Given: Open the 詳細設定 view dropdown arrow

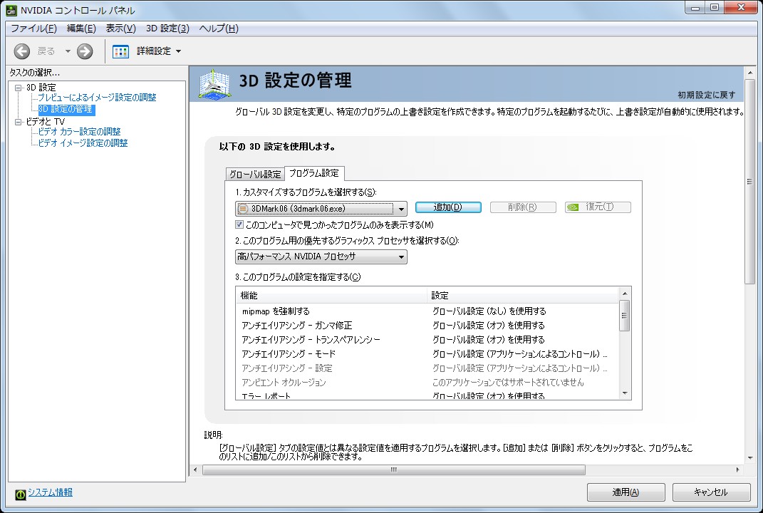Looking at the screenshot, I should [178, 51].
